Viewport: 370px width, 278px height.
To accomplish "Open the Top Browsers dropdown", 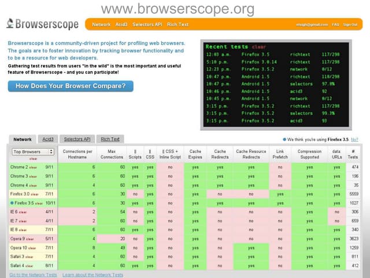I will tap(33, 152).
